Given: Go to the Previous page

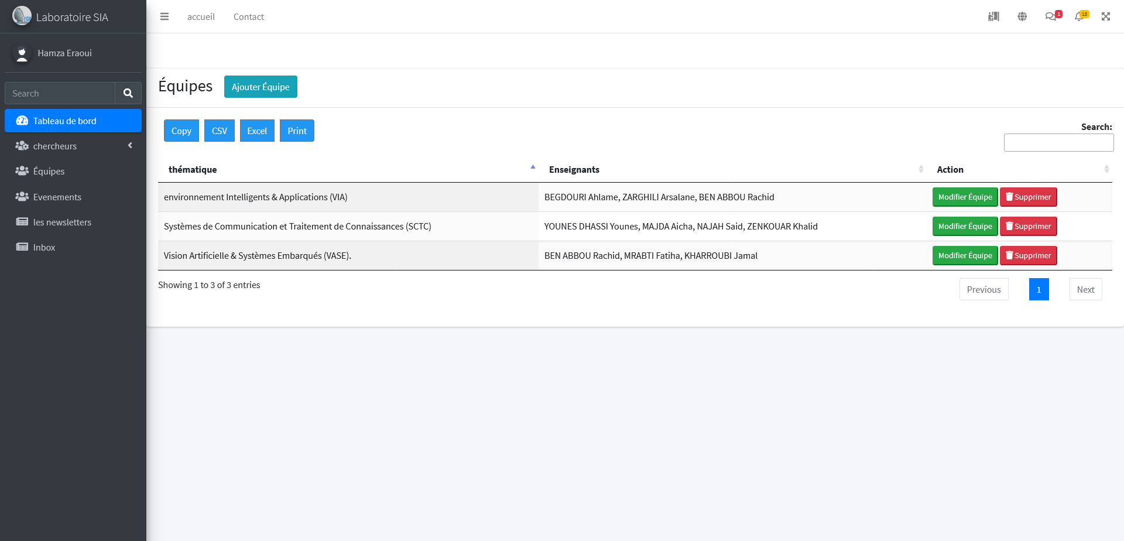Looking at the screenshot, I should (983, 289).
